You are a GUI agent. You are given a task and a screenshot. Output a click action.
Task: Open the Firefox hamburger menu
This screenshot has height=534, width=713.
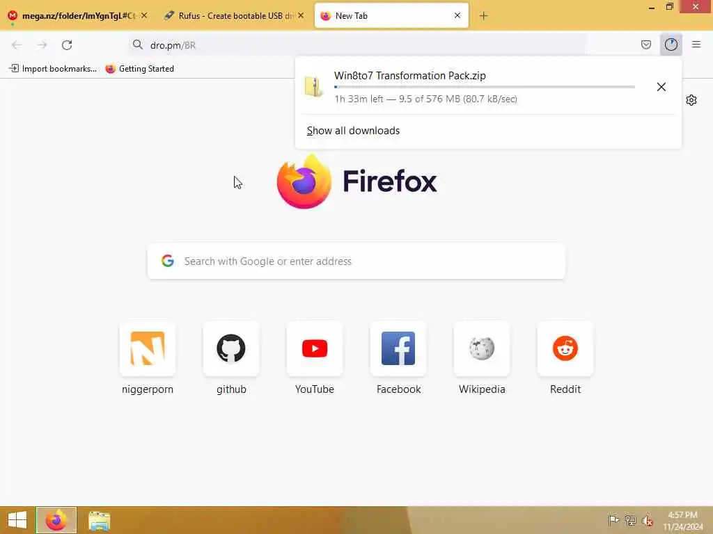(696, 44)
